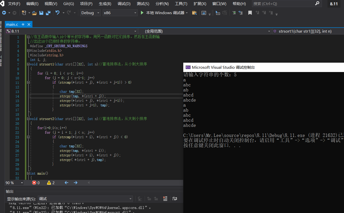Click the save all files icon

(x=48, y=13)
